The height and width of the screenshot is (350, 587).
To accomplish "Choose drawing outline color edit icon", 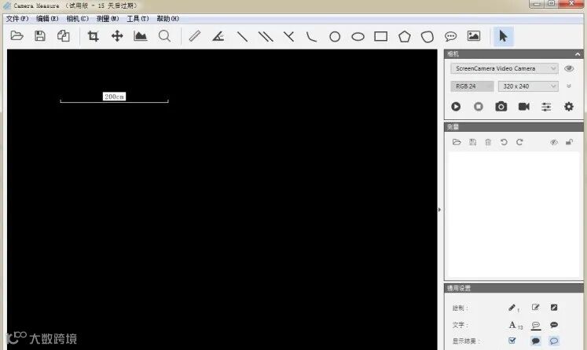I will click(x=536, y=308).
